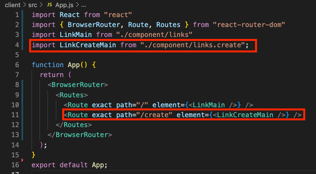316x174 pixels.
Task: Click the 'function' keyword on line 6
Action: coord(47,65)
